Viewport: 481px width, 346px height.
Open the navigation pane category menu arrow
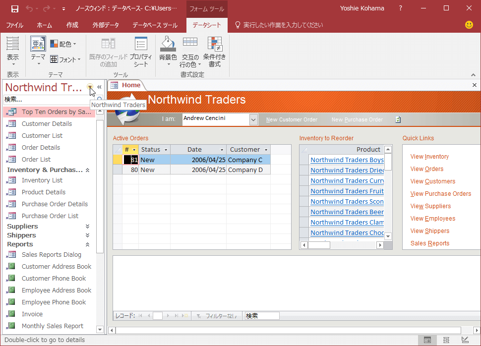90,87
